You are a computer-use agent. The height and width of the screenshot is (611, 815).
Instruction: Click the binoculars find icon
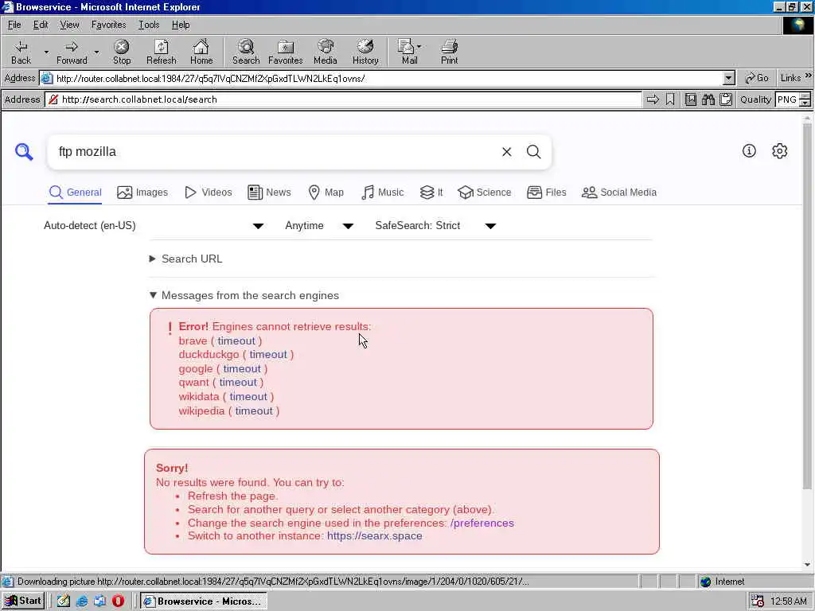point(708,99)
